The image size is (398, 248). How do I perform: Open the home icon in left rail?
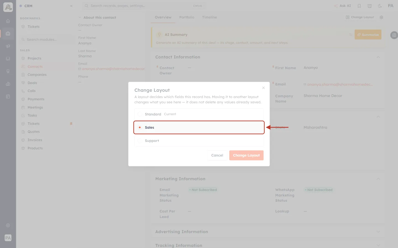tap(8, 21)
